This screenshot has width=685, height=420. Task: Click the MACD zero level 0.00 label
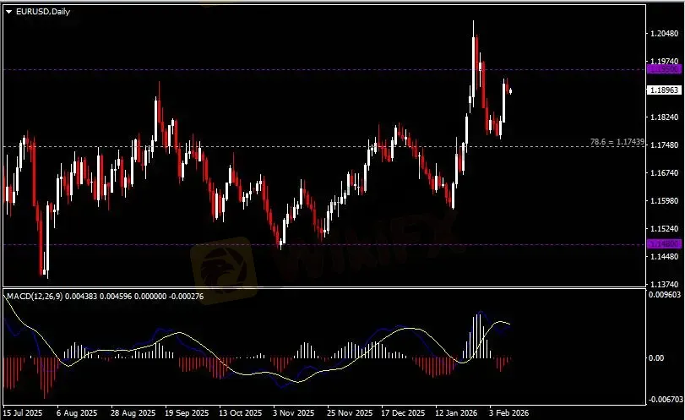tap(656, 358)
